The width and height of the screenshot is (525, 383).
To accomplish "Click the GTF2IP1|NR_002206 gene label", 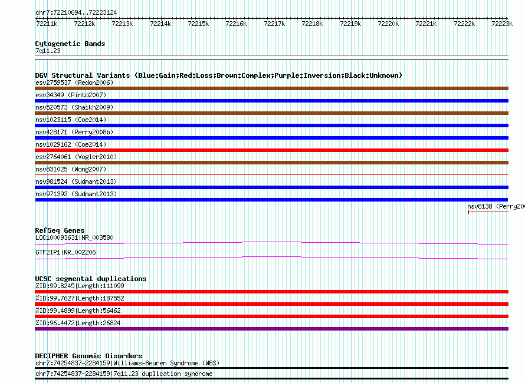I will (65, 253).
